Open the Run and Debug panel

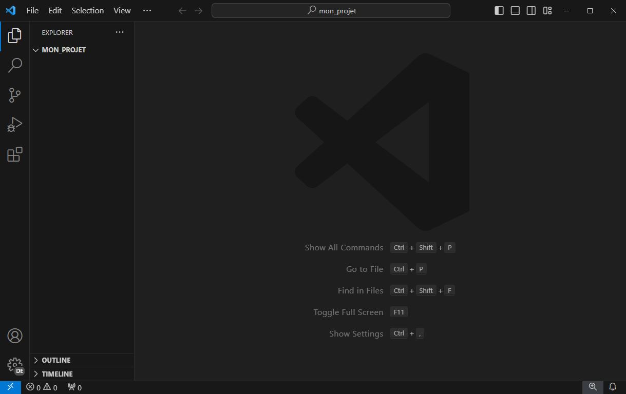point(14,124)
